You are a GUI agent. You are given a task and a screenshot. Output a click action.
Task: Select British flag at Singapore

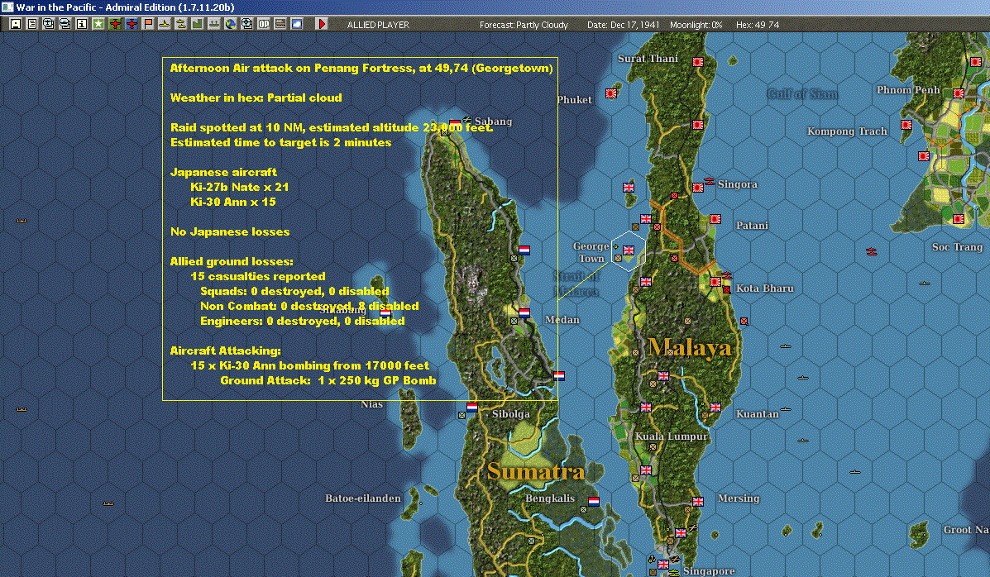tap(663, 565)
